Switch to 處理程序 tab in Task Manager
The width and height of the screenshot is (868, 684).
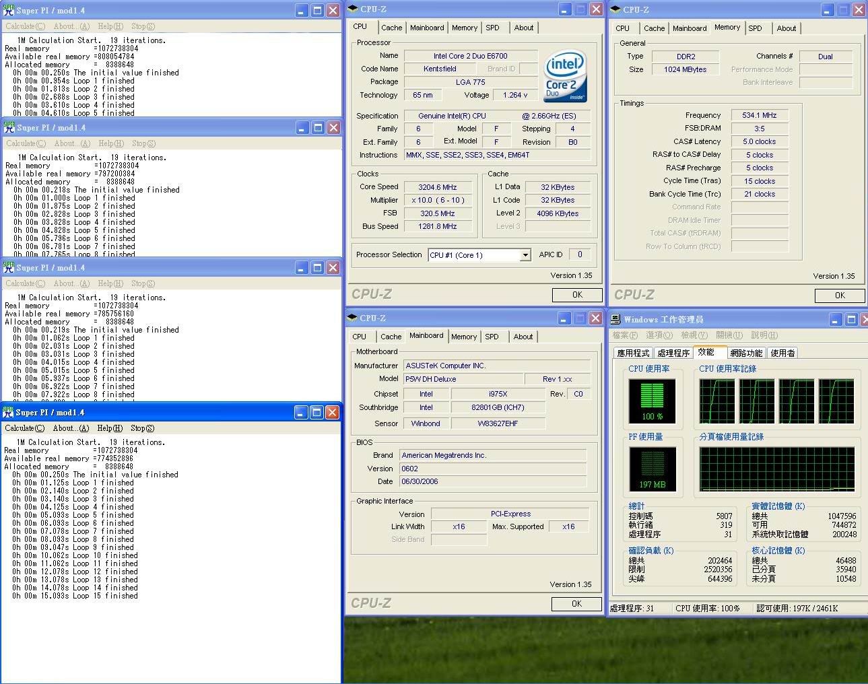[673, 353]
